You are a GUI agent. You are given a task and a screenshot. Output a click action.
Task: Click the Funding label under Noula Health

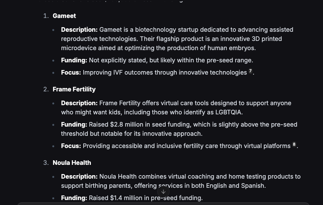pyautogui.click(x=74, y=198)
